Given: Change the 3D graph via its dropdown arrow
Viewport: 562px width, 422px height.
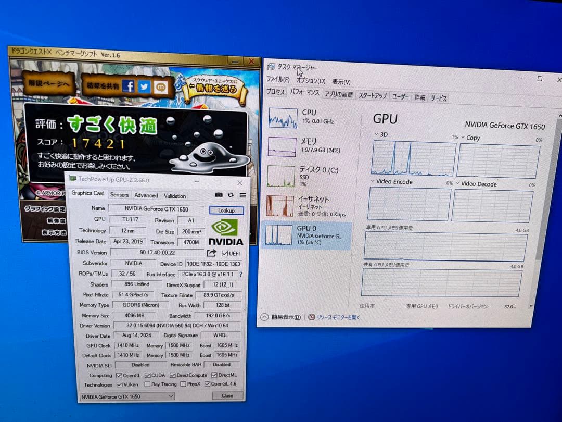Looking at the screenshot, I should tap(376, 134).
